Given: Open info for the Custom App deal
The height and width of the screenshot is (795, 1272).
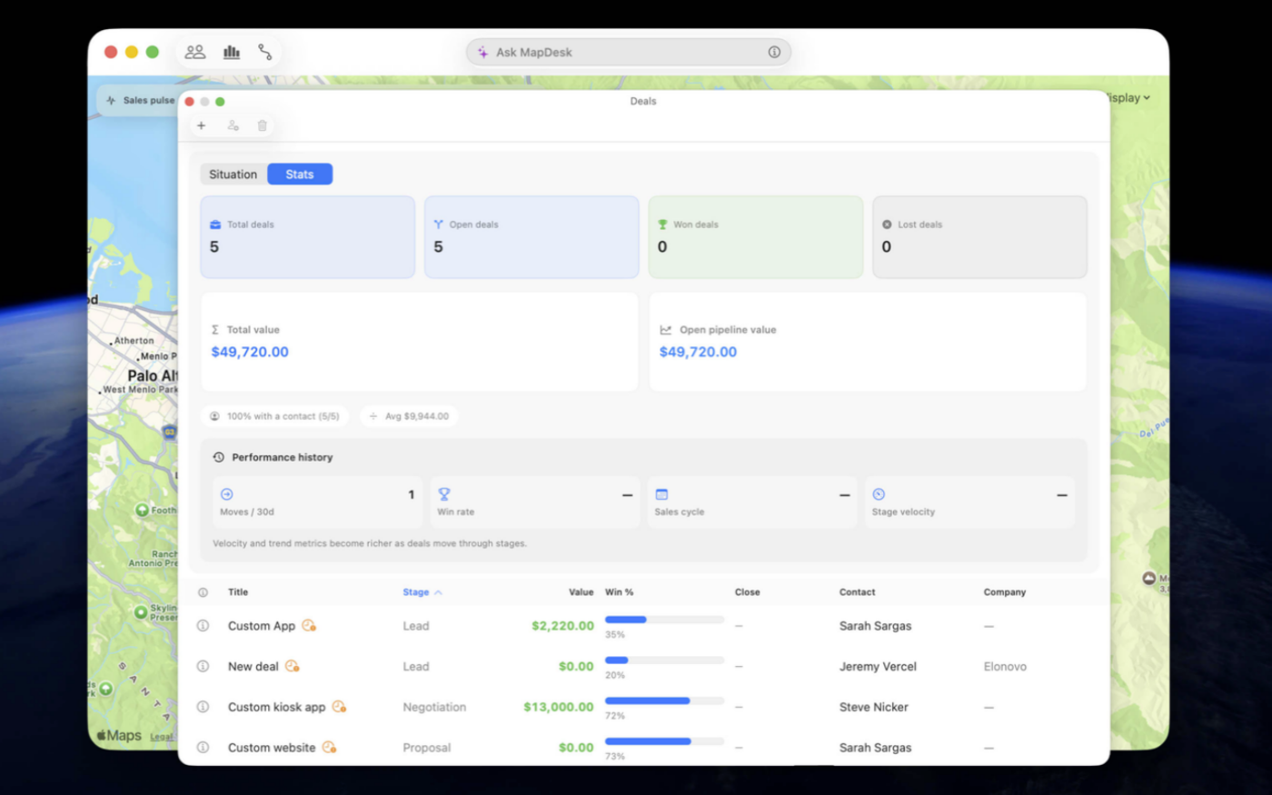Looking at the screenshot, I should tap(204, 626).
